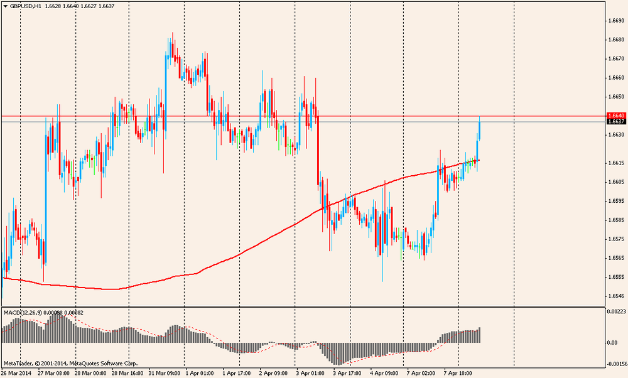Click the 27 Mar 08:00 time label
Screen dimensions: 628x378
[x=53, y=373]
